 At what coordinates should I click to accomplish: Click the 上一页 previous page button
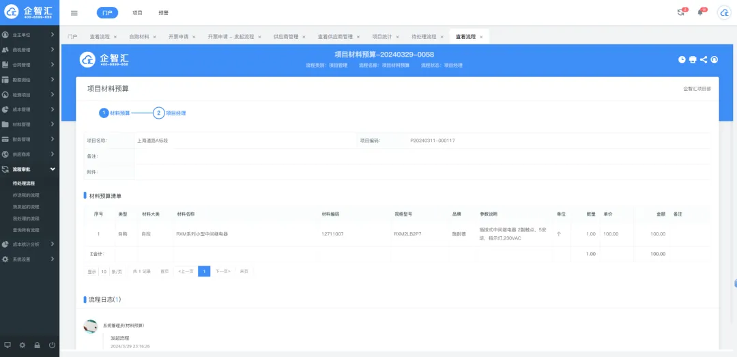(186, 272)
